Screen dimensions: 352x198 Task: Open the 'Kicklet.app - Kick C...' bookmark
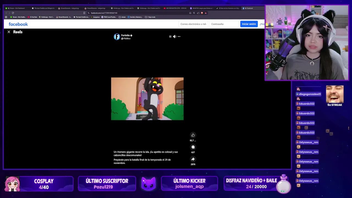[46, 17]
